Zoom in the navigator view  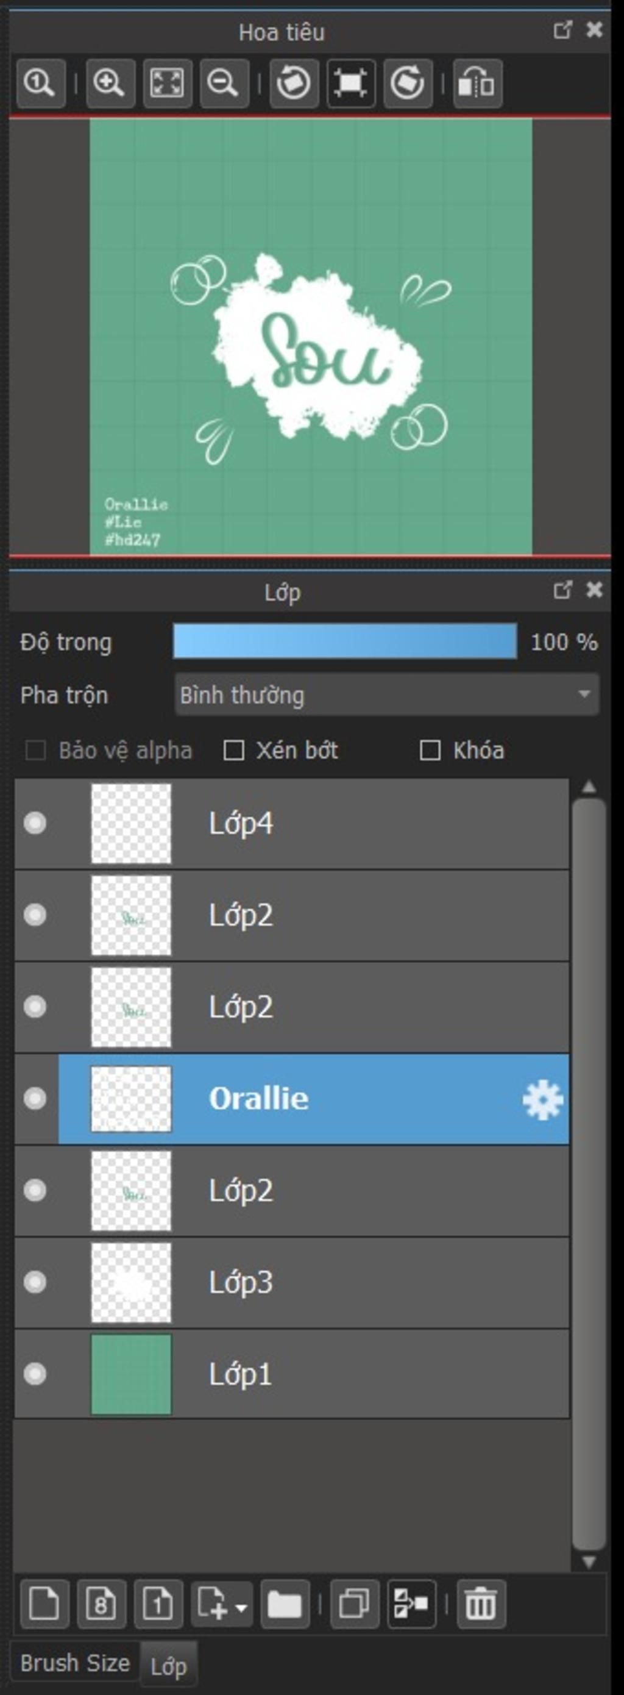tap(110, 84)
